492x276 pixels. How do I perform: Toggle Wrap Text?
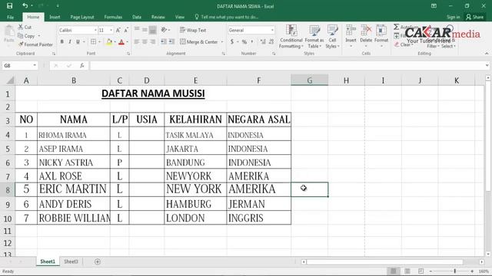pos(193,30)
